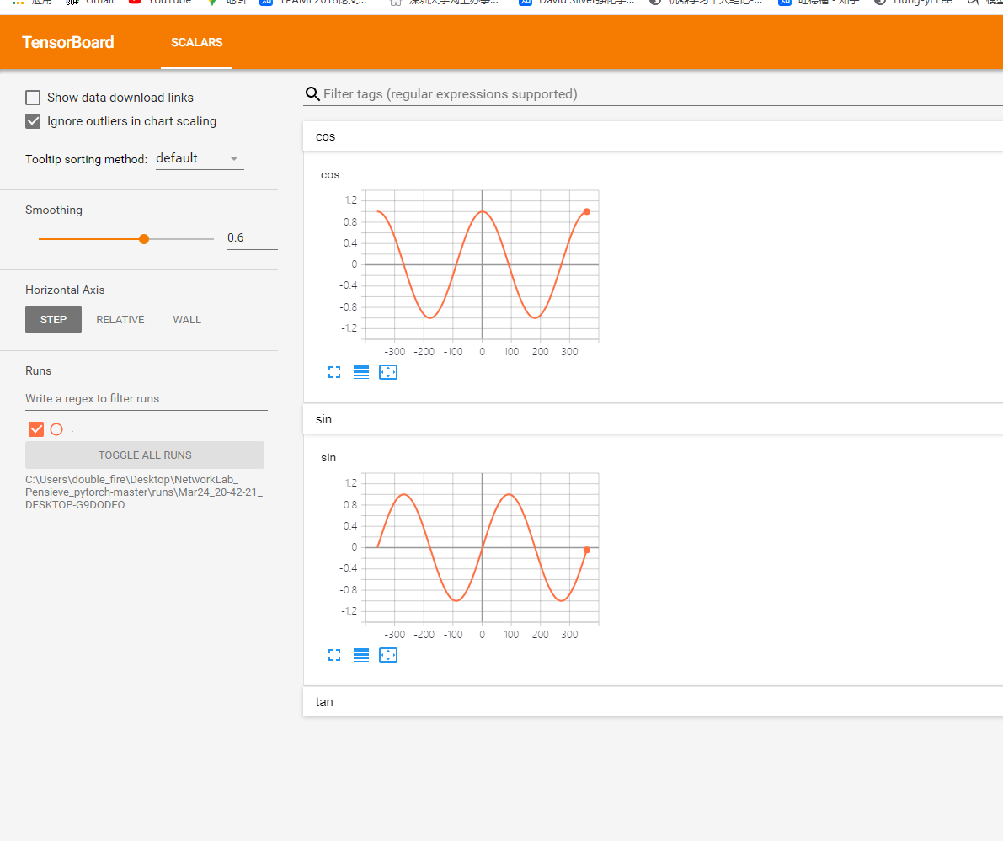
Task: Open the Tooltip sorting method dropdown
Action: pos(199,157)
